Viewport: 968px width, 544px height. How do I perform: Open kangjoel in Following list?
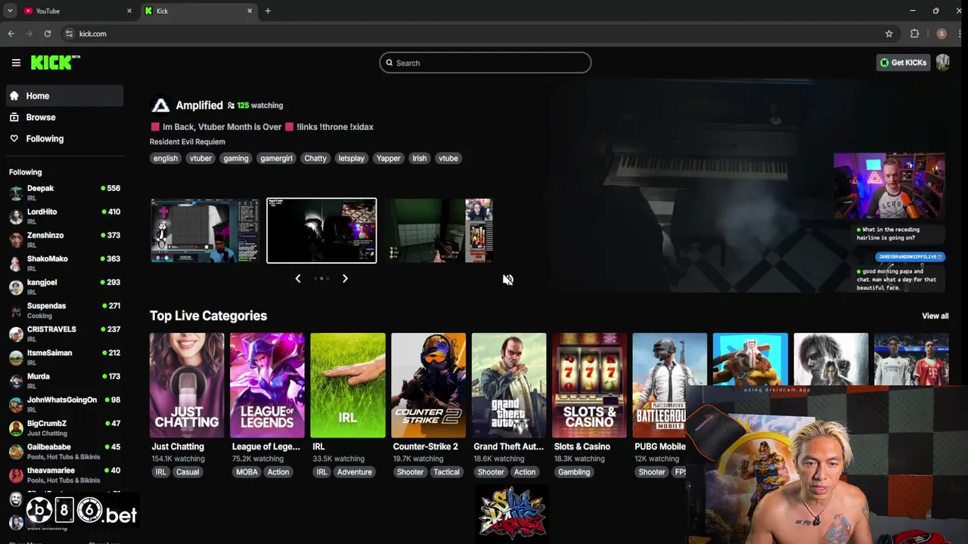click(x=64, y=286)
